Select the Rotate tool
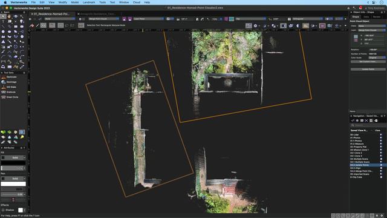387x218 pixels. tap(16, 47)
